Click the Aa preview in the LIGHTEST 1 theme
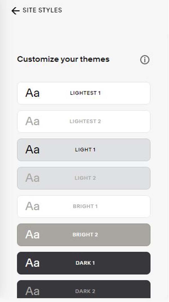Screen dimensions: 169x302 click(32, 93)
